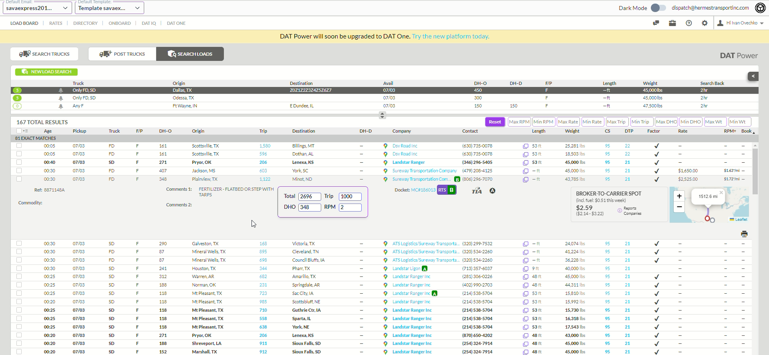
Task: Switch to SEARCH TRUCKS tab
Action: pos(44,54)
